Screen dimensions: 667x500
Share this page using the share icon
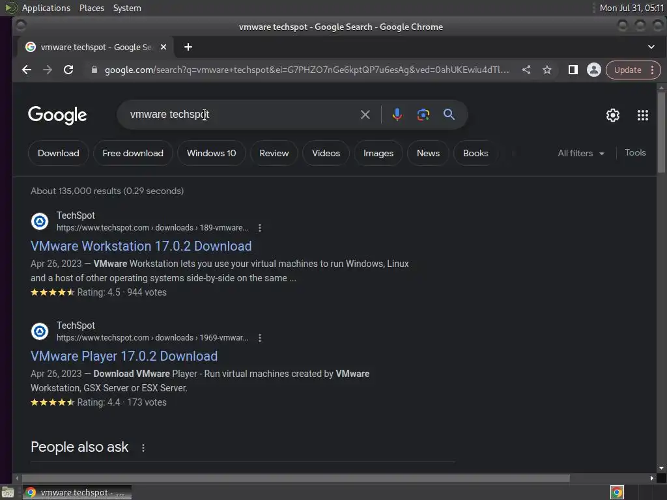526,70
